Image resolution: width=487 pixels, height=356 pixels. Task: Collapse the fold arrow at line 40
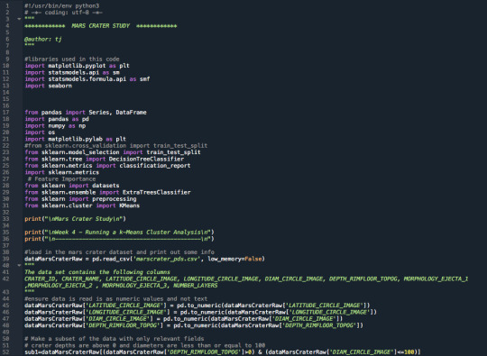coord(19,265)
